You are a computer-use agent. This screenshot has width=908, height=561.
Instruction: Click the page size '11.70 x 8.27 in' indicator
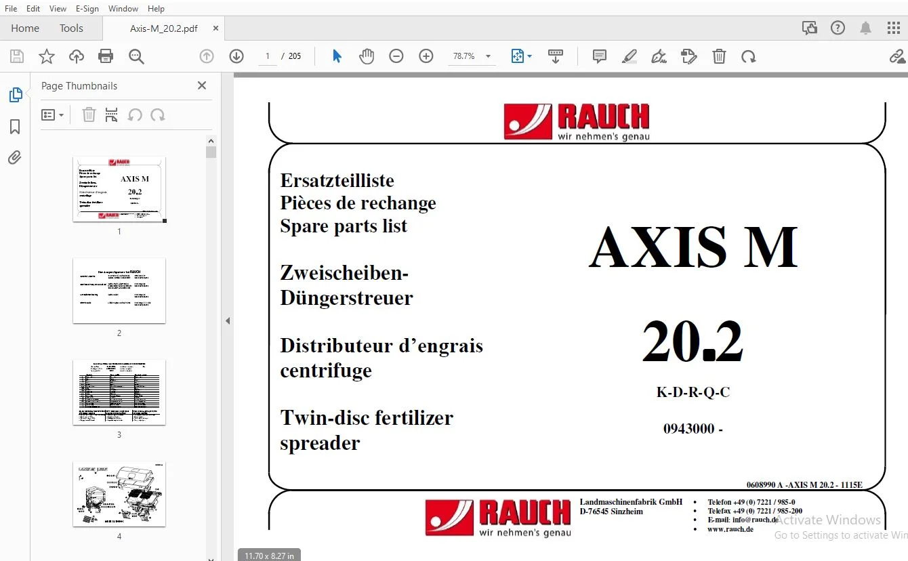pos(269,556)
